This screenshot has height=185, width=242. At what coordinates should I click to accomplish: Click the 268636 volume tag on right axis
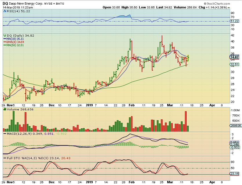(x=236, y=125)
